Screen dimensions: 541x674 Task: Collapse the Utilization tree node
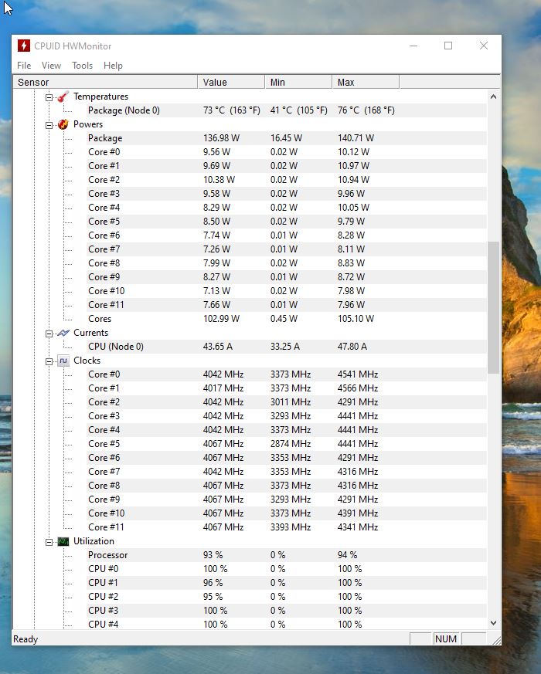coord(49,542)
